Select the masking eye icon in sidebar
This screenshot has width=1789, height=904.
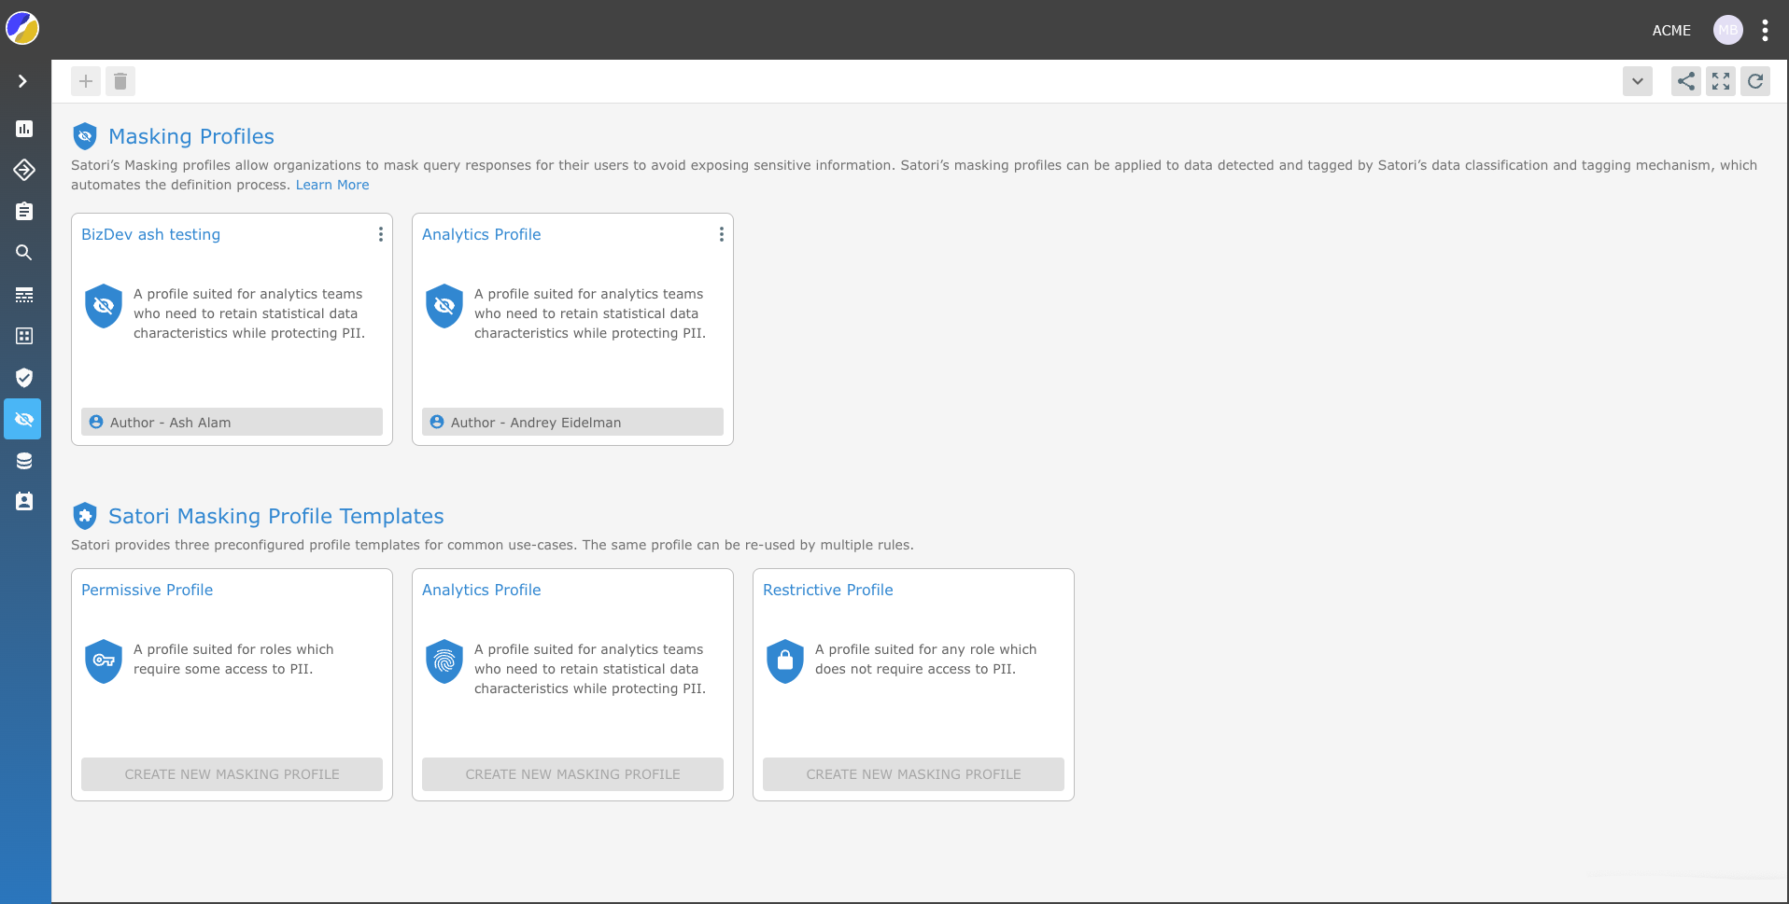[23, 419]
